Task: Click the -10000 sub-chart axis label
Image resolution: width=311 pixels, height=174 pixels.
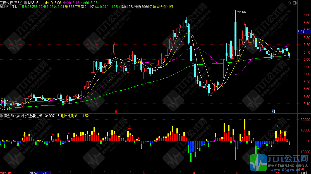Action: pyautogui.click(x=305, y=152)
